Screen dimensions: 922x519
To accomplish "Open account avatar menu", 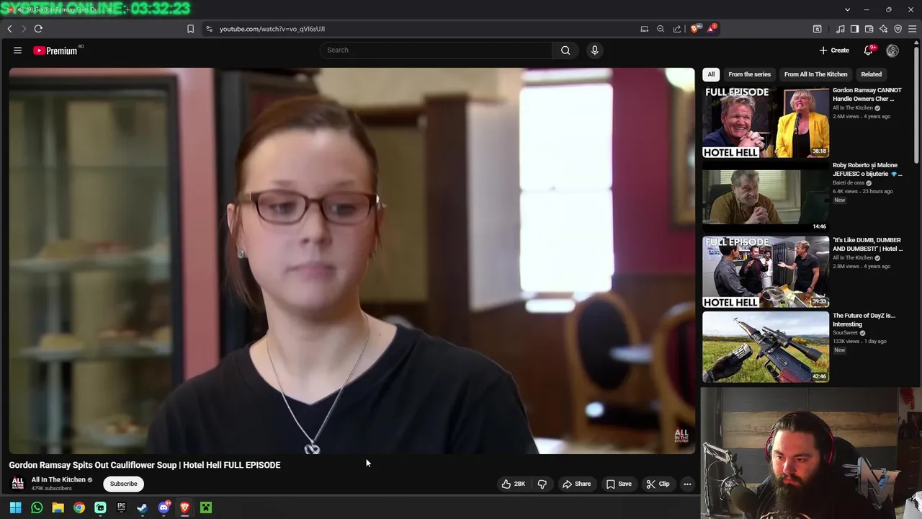I will 892,50.
